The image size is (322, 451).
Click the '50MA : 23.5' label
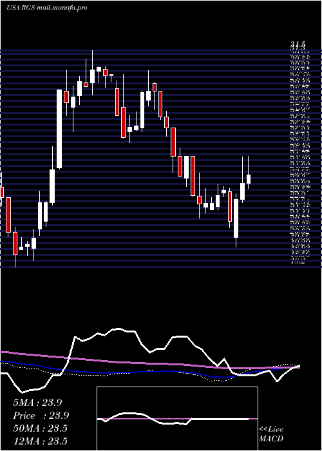click(40, 428)
